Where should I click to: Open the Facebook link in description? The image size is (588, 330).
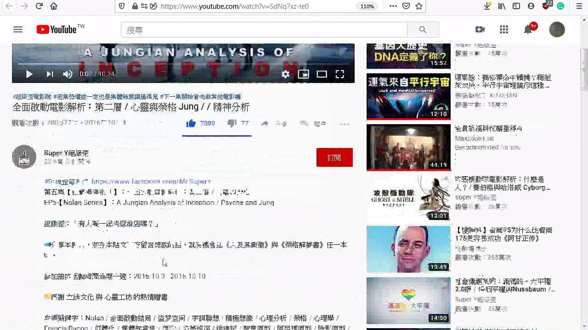tap(151, 181)
